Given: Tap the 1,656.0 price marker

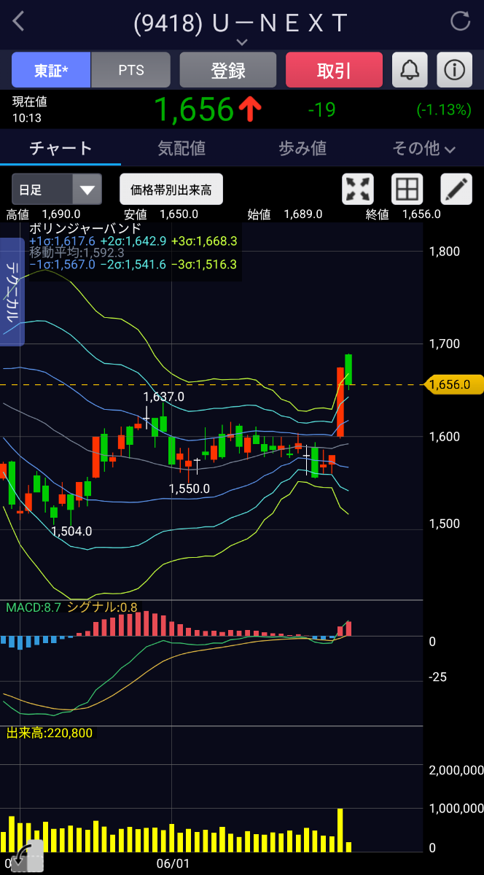Looking at the screenshot, I should click(x=454, y=384).
